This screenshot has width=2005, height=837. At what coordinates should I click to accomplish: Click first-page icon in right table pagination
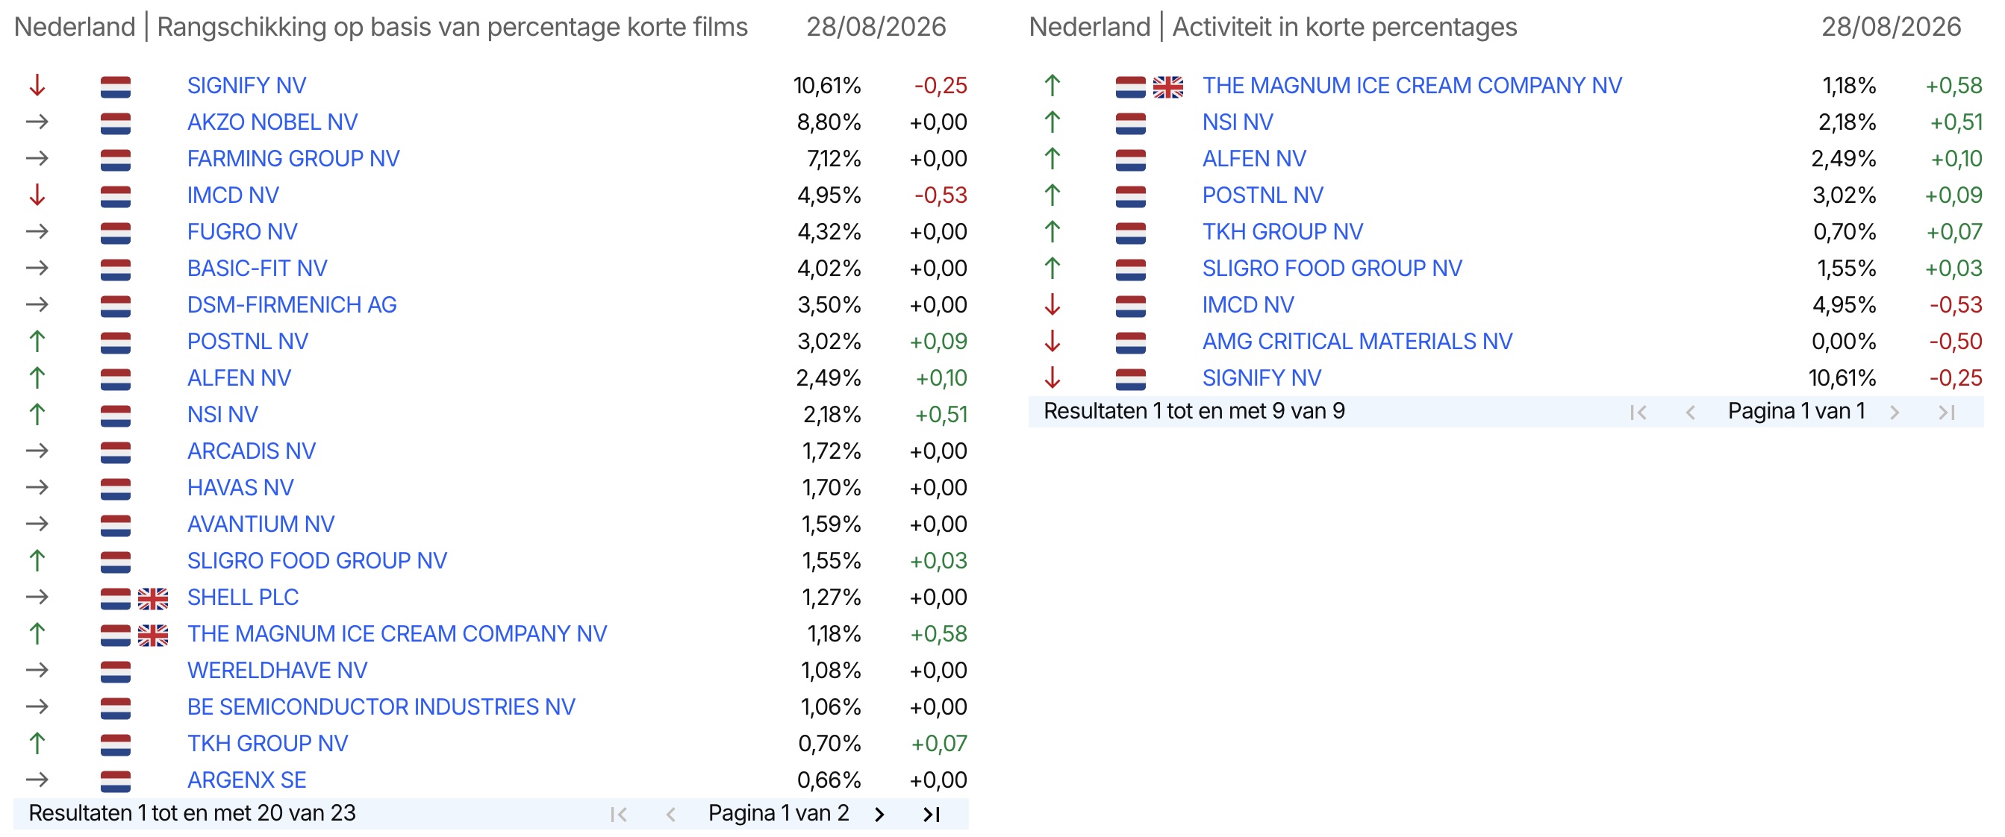1638,413
